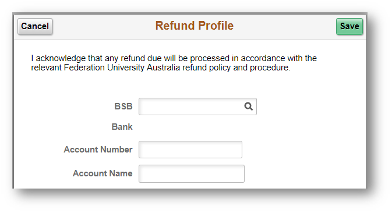Click the word 'relevant' in the statement
The height and width of the screenshot is (213, 392).
pyautogui.click(x=46, y=68)
